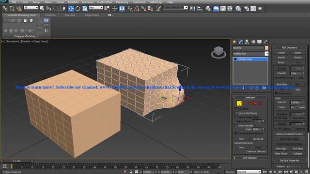The height and width of the screenshot is (174, 310).
Task: Switch to the Object Paint tab
Action: (92, 15)
